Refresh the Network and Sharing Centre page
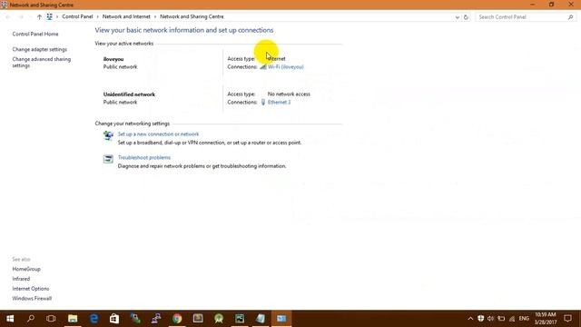This screenshot has width=581, height=327. coord(466,17)
